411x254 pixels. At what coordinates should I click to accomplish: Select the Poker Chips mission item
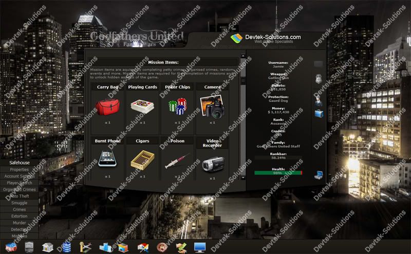click(177, 106)
